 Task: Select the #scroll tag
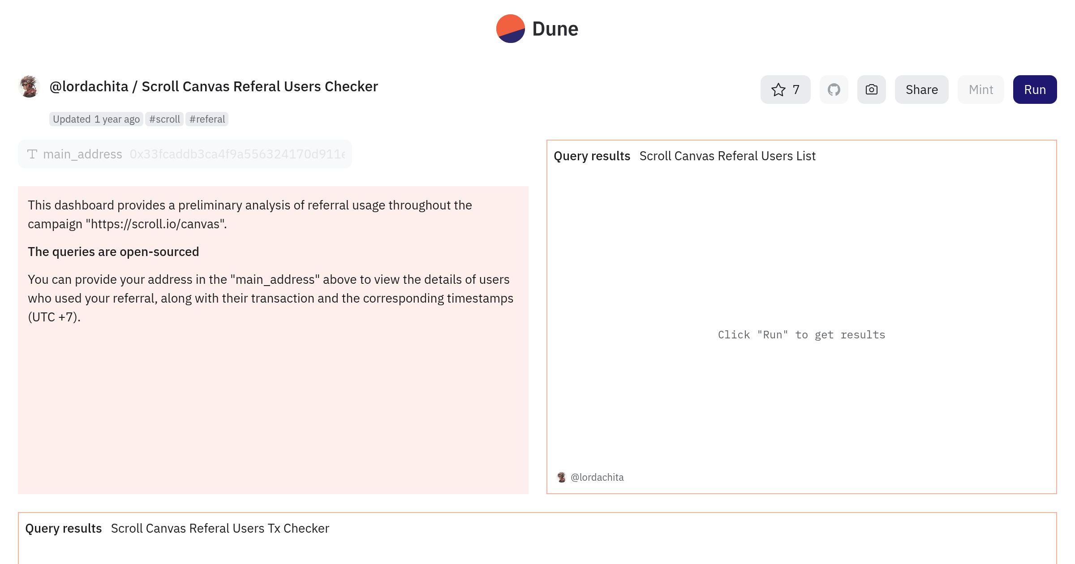pyautogui.click(x=164, y=119)
